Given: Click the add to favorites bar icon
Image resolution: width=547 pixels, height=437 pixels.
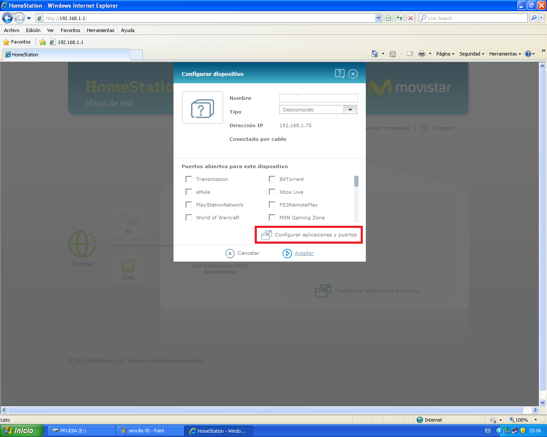Looking at the screenshot, I should 43,42.
